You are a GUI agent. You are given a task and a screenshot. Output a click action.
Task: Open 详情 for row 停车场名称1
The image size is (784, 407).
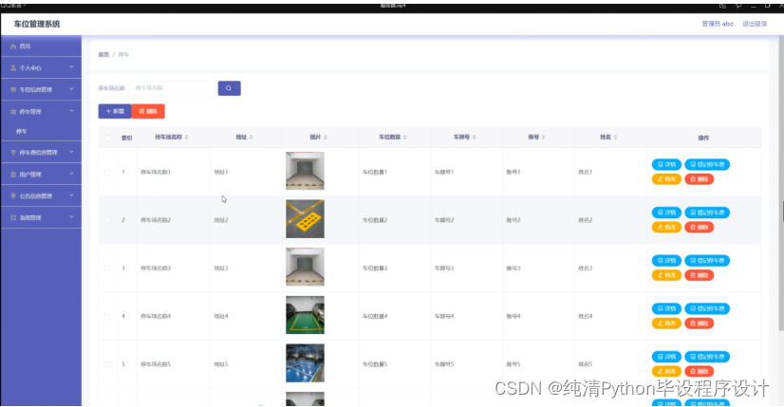[666, 164]
